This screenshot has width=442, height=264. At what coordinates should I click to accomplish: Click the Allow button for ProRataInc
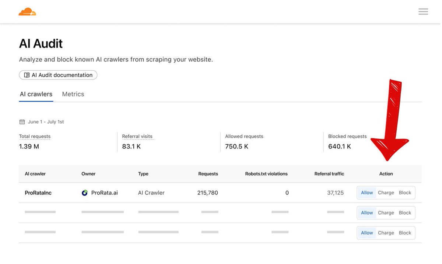[x=366, y=192]
